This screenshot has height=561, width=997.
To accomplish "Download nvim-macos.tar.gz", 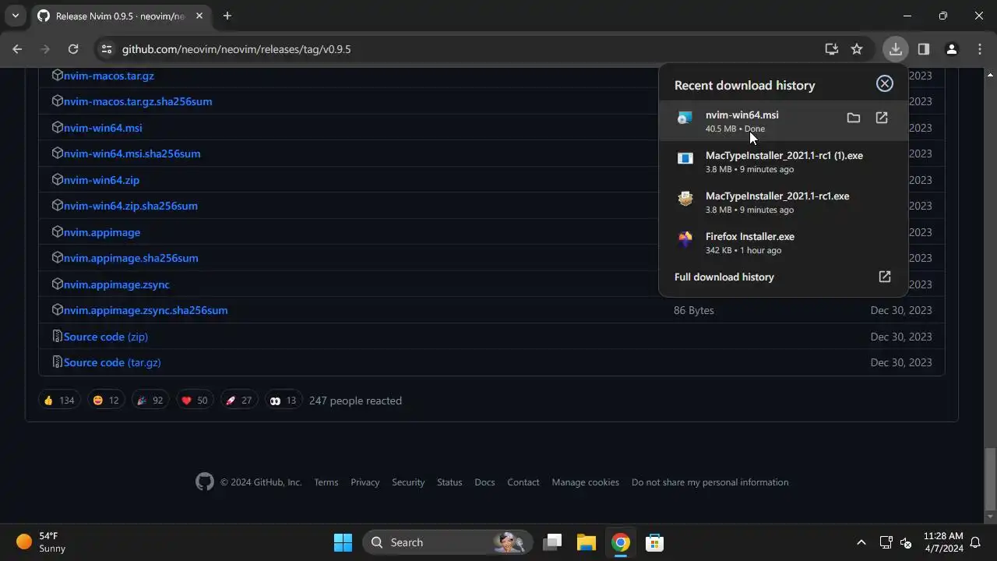I will pyautogui.click(x=109, y=76).
